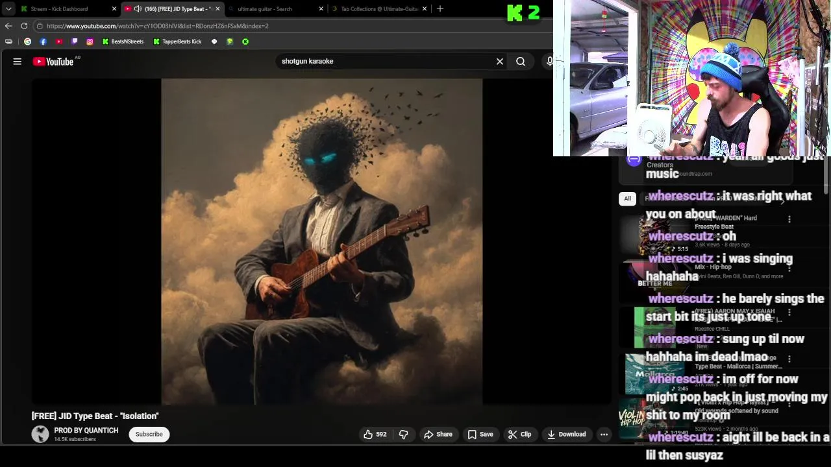The image size is (831, 467).
Task: Open the WARDEN freestyle beat thumbnail
Action: click(x=655, y=235)
